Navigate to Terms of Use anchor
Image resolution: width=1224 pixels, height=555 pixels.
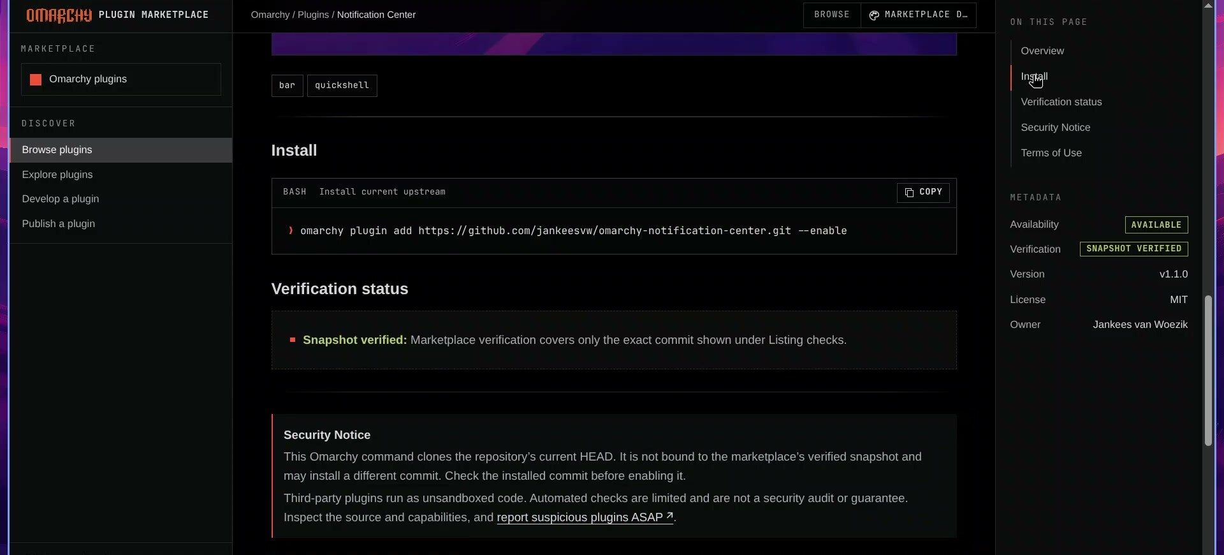(1051, 153)
